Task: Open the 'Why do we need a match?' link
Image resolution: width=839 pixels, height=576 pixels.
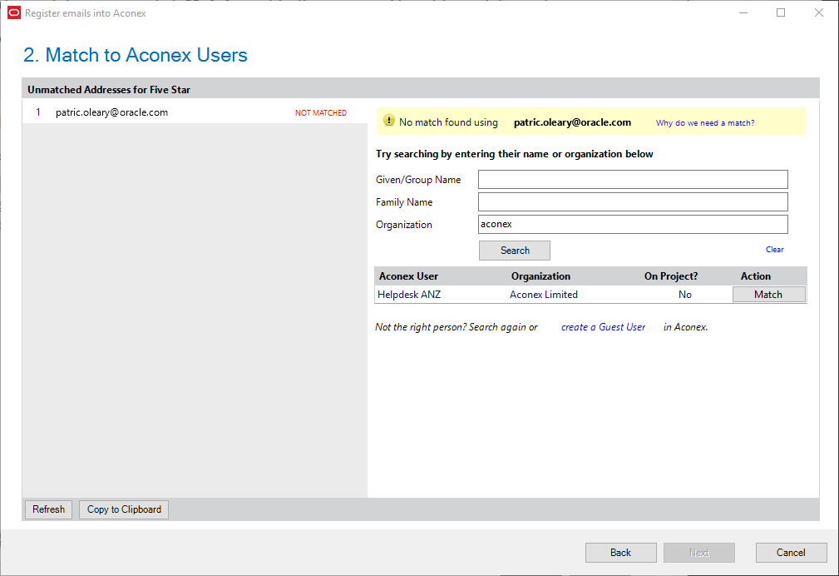Action: point(704,122)
